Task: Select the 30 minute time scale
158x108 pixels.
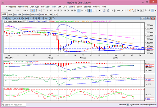Action: [x=61, y=10]
